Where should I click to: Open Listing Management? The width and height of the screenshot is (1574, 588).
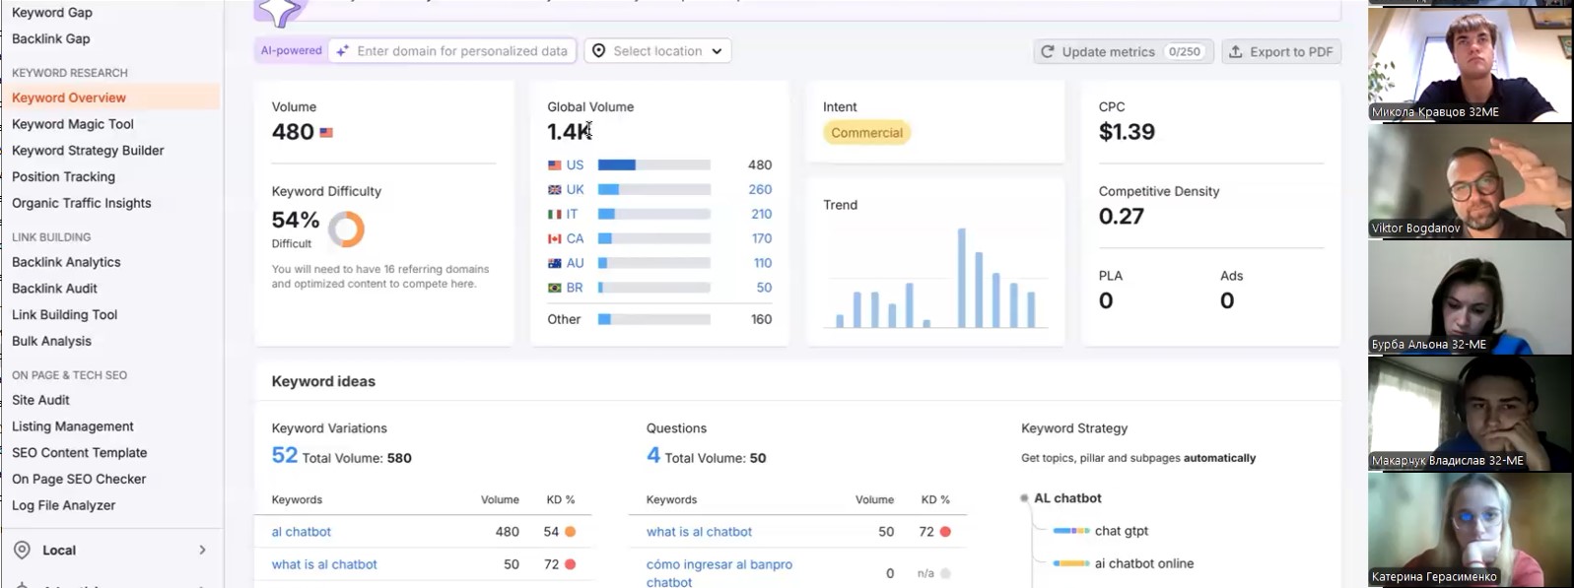(73, 426)
